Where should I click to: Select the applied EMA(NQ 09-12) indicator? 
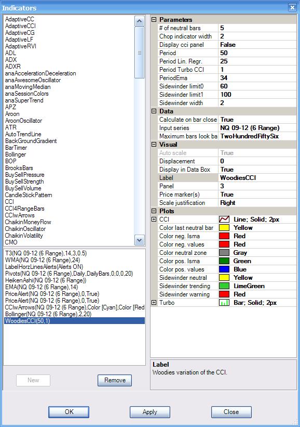click(42, 287)
